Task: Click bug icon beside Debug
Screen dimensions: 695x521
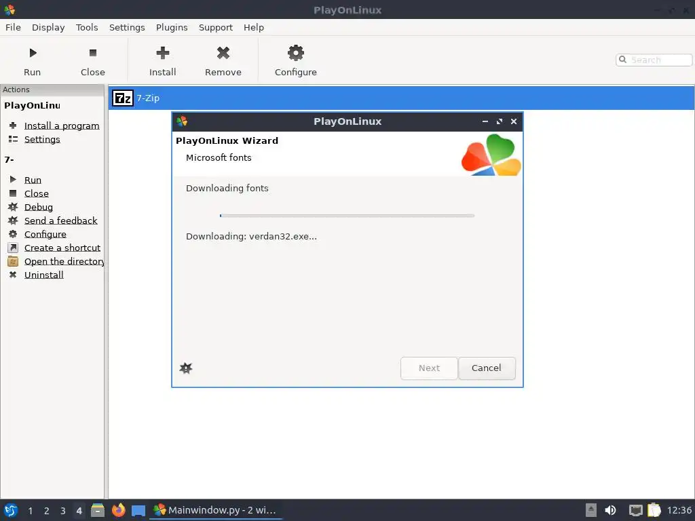Action: [13, 207]
